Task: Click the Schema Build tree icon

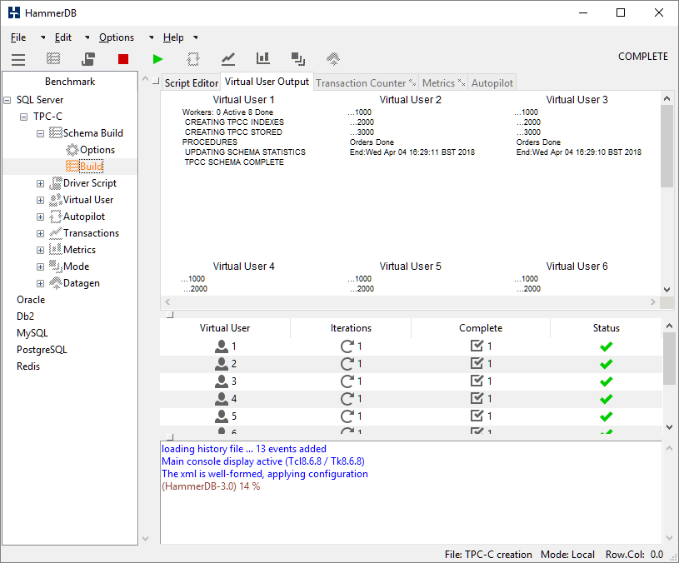Action: (56, 133)
